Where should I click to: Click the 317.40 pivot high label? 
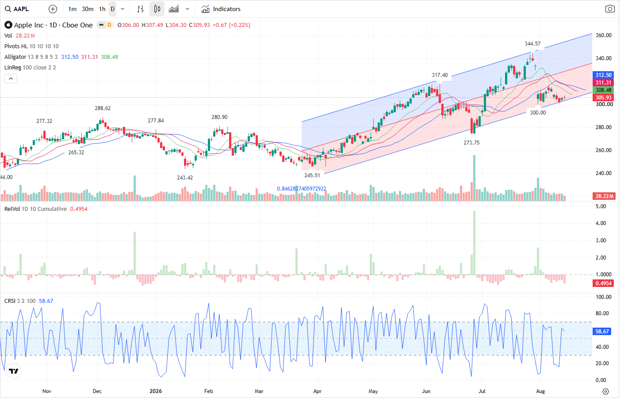pyautogui.click(x=440, y=75)
